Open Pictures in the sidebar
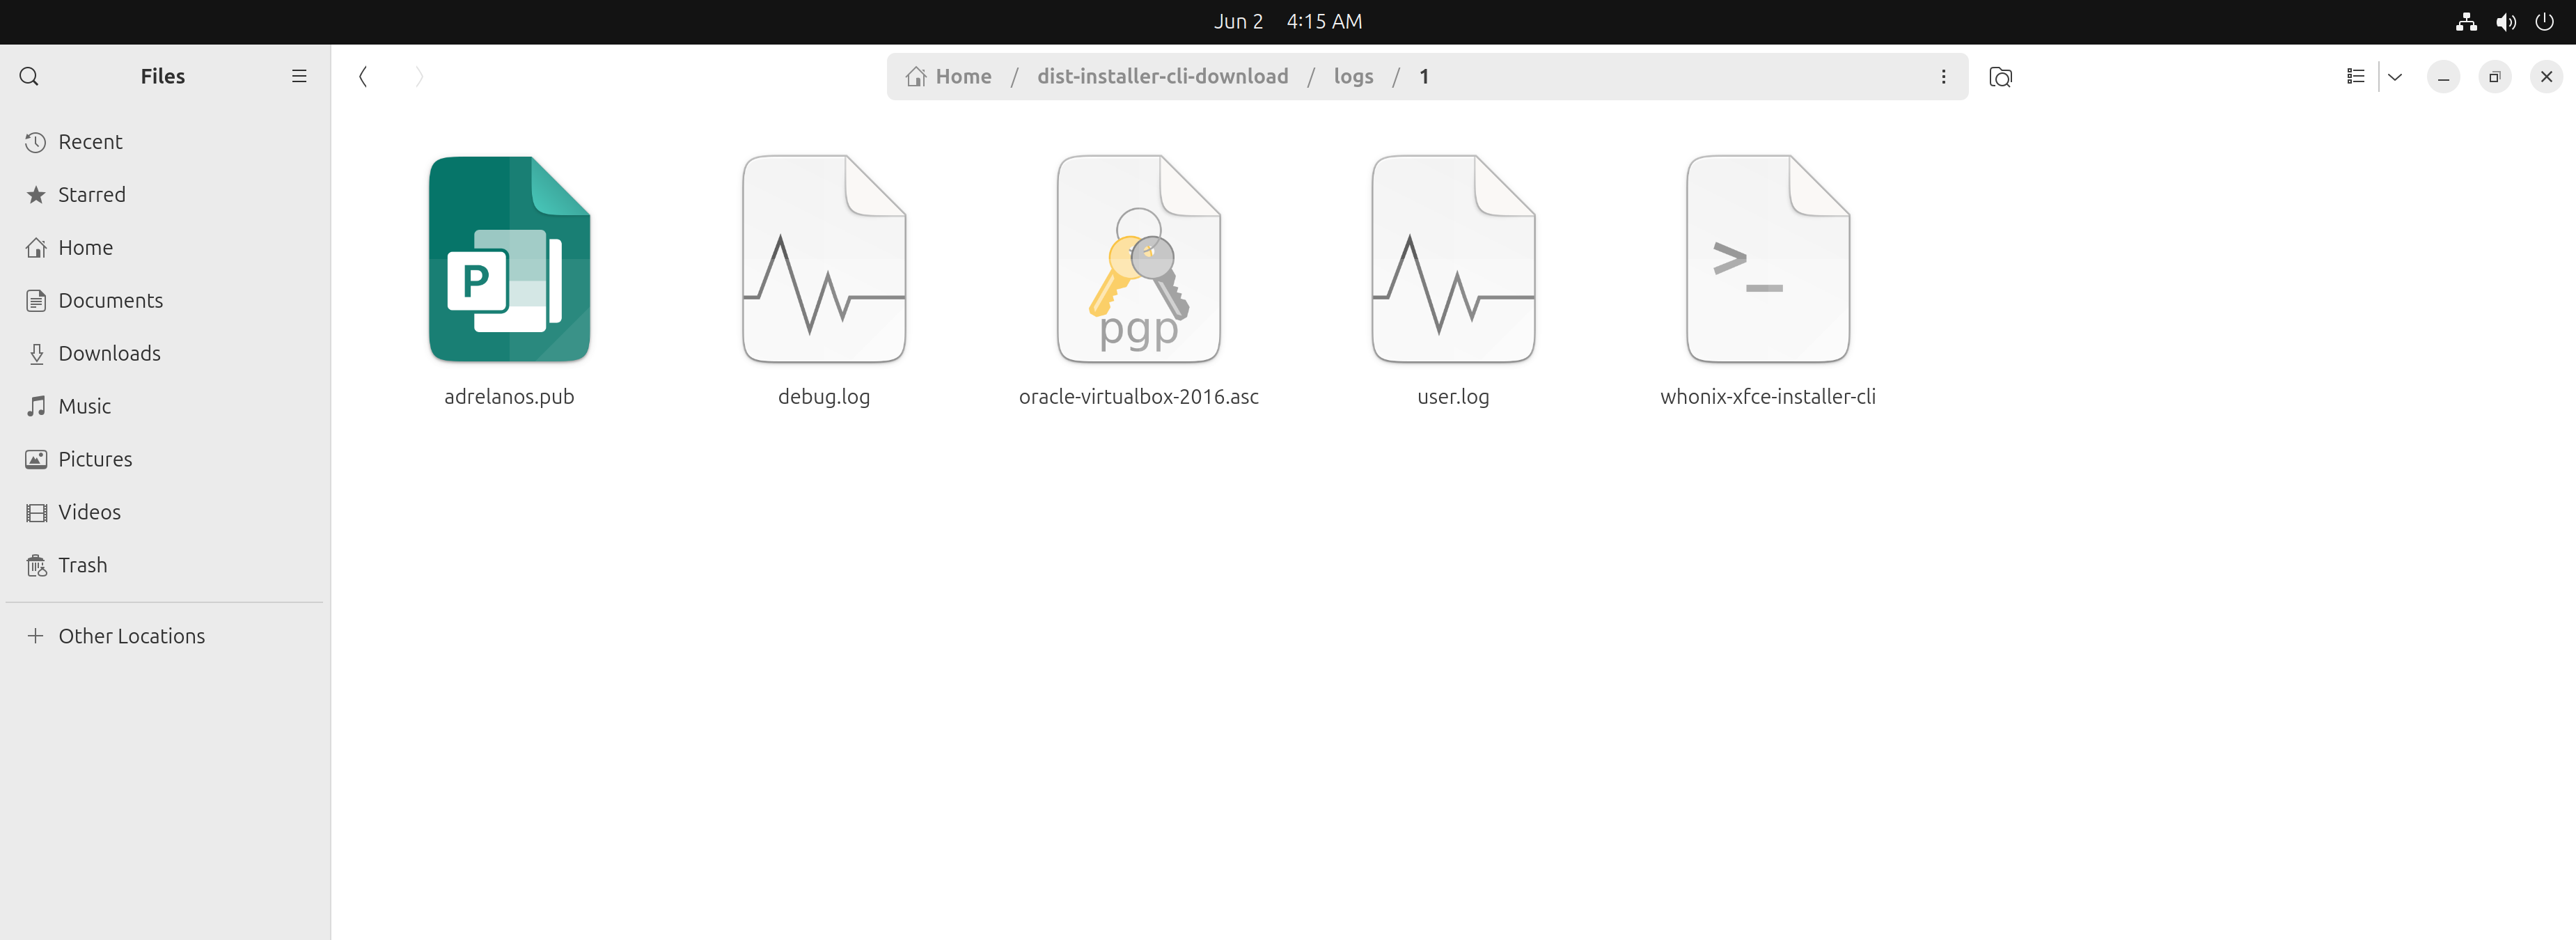 coord(164,459)
